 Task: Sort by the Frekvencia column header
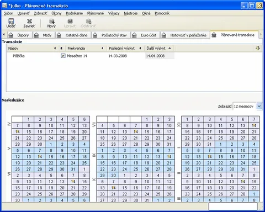(x=76, y=48)
